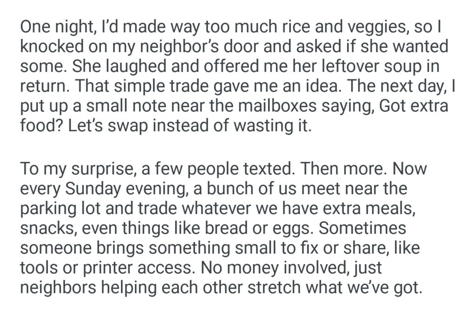Click the phrase "printer access"
Image resolution: width=476 pixels, height=310 pixels.
(113, 268)
